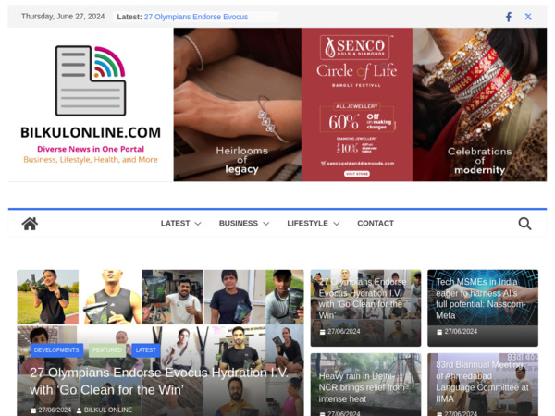Click the Bilkulonline.com logo
This screenshot has width=555, height=416.
(x=91, y=104)
